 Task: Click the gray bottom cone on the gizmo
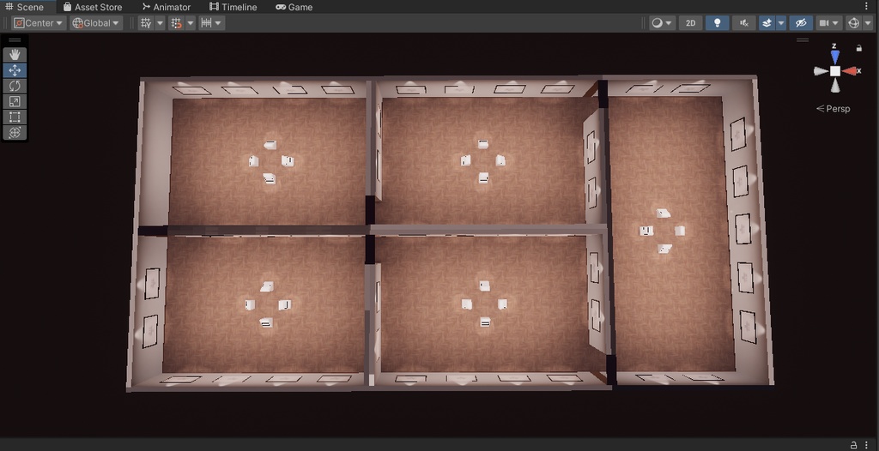pos(835,85)
